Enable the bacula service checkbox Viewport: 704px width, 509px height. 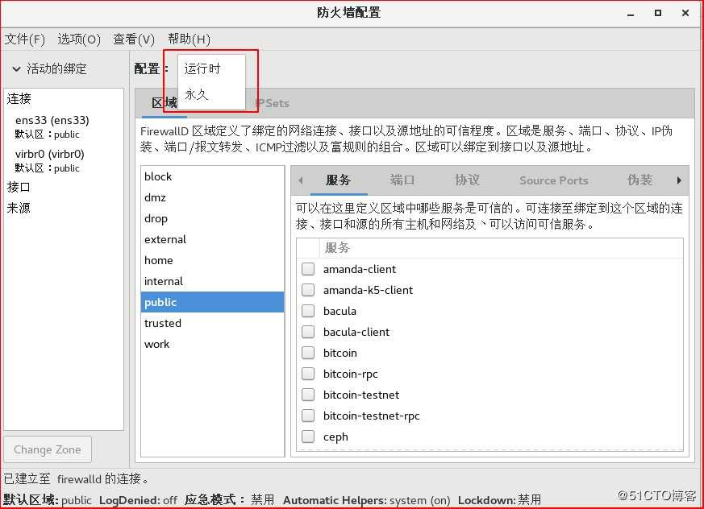point(308,311)
